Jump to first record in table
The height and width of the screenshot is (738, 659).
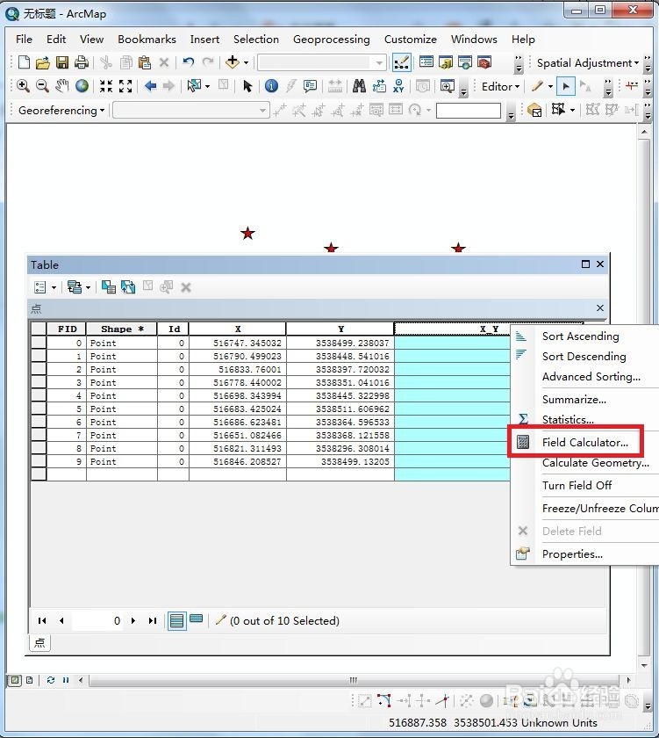point(42,621)
